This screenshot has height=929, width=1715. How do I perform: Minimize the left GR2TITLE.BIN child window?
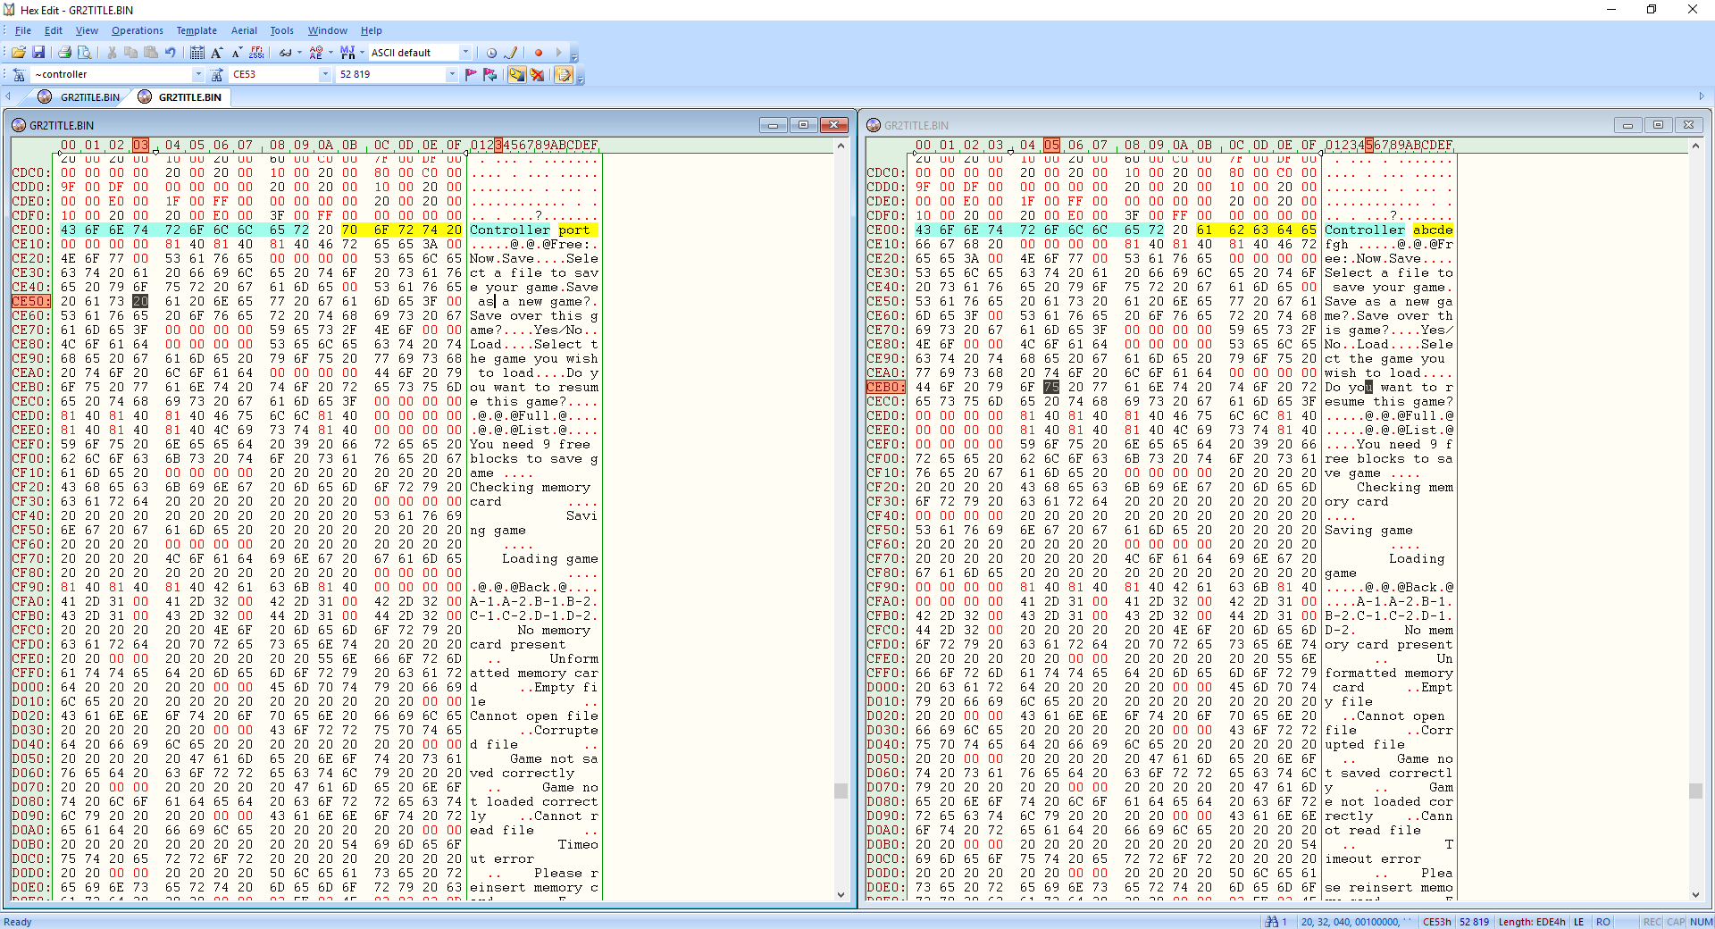coord(773,125)
